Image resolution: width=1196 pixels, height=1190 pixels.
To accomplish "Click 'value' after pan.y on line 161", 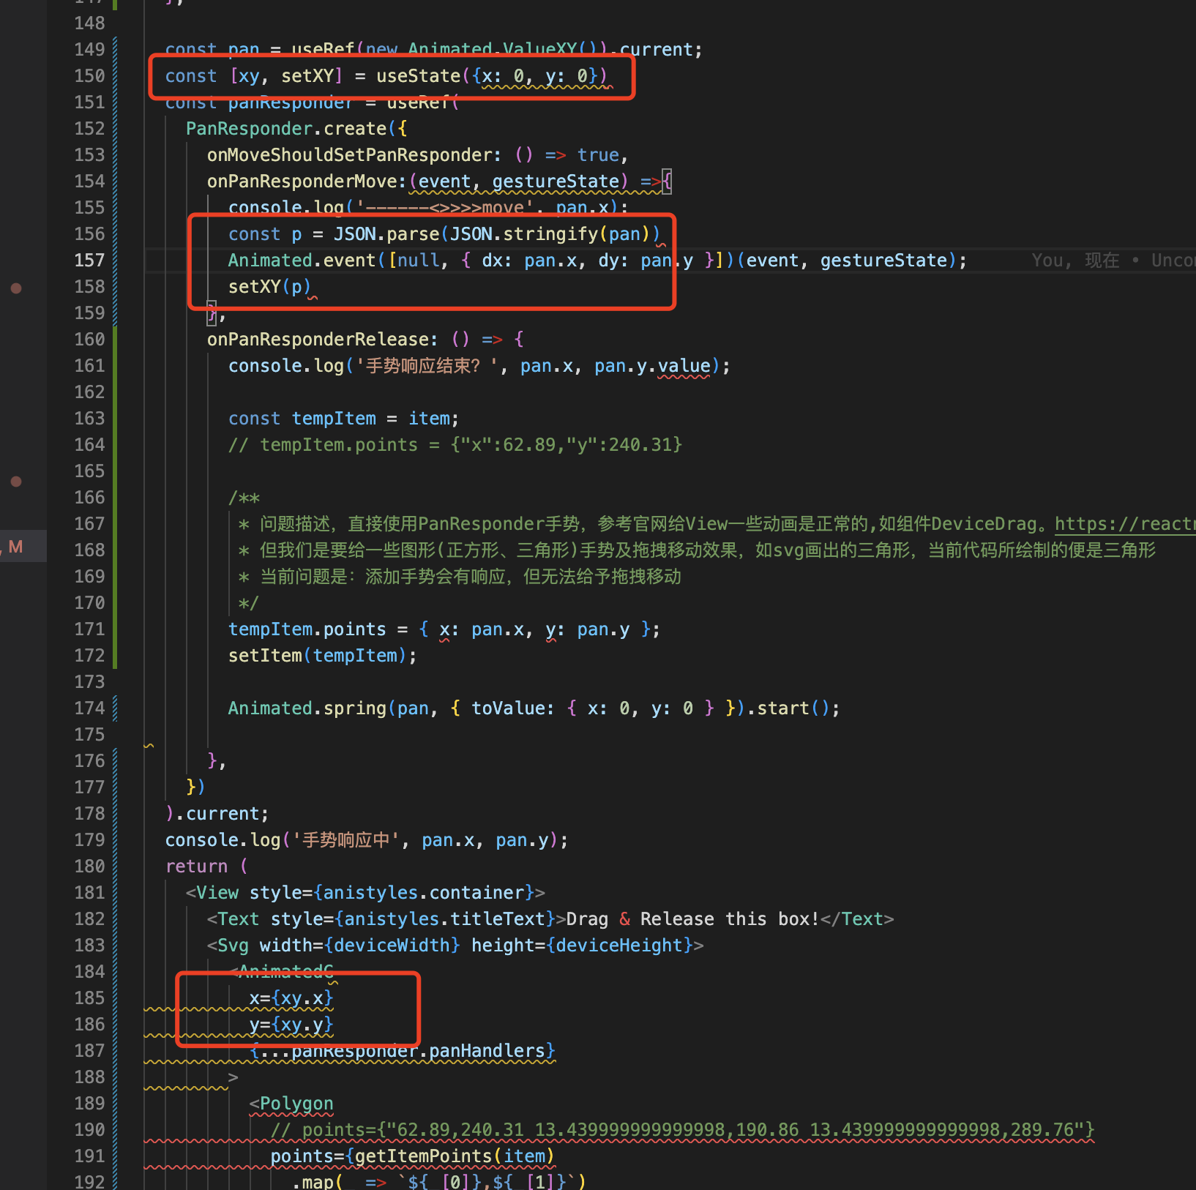I will 684,366.
